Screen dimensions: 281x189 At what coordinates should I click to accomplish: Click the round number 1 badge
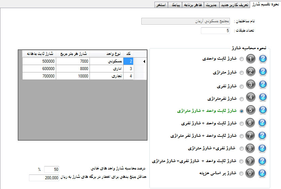click(250, 59)
